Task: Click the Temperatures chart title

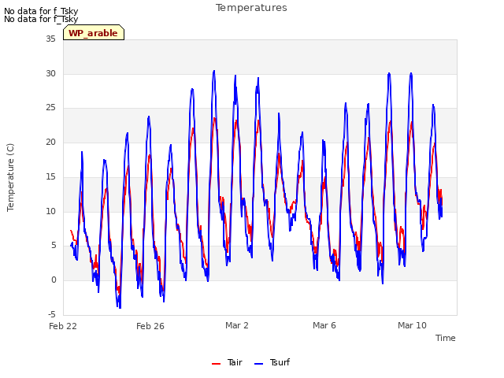Action: click(x=251, y=8)
